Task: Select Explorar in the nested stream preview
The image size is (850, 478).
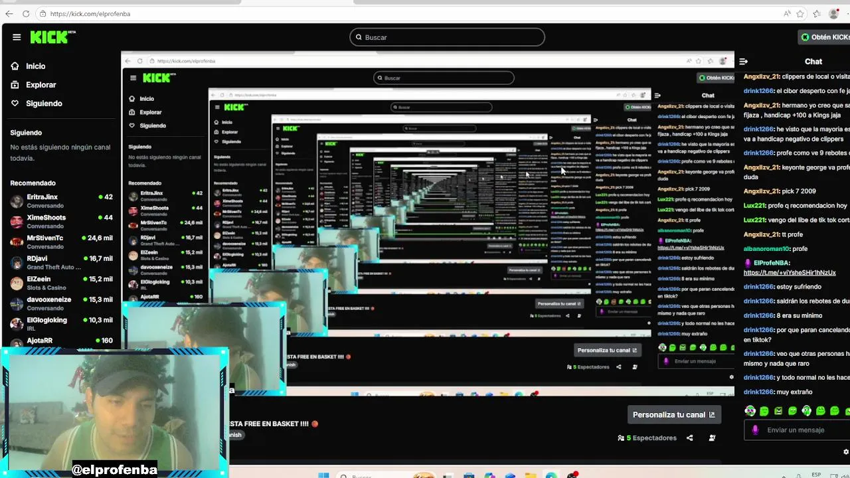Action: pos(145,112)
